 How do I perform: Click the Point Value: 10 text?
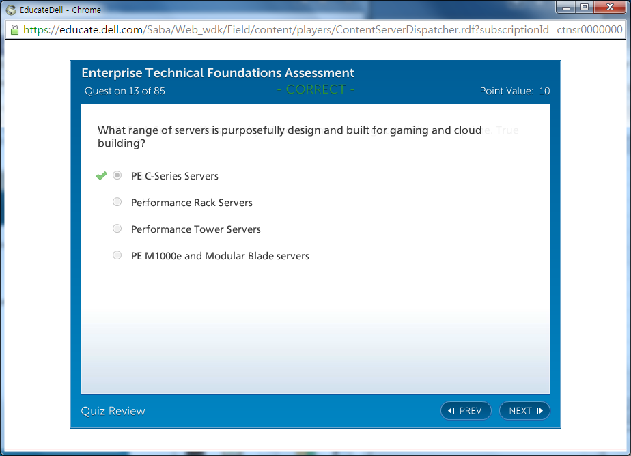(514, 91)
